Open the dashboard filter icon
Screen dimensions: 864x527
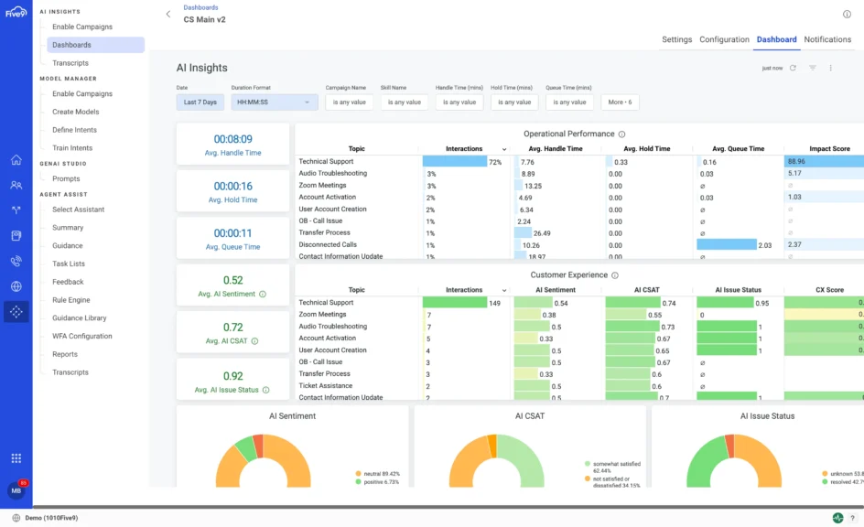[x=813, y=68]
